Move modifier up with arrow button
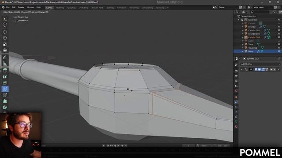This screenshot has width=282, height=158. [271, 69]
